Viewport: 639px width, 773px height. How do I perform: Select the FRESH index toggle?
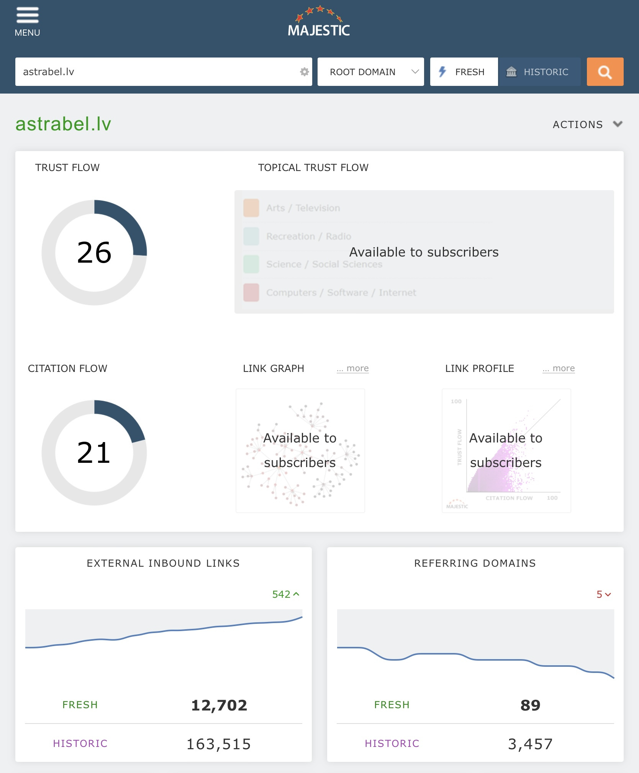464,72
